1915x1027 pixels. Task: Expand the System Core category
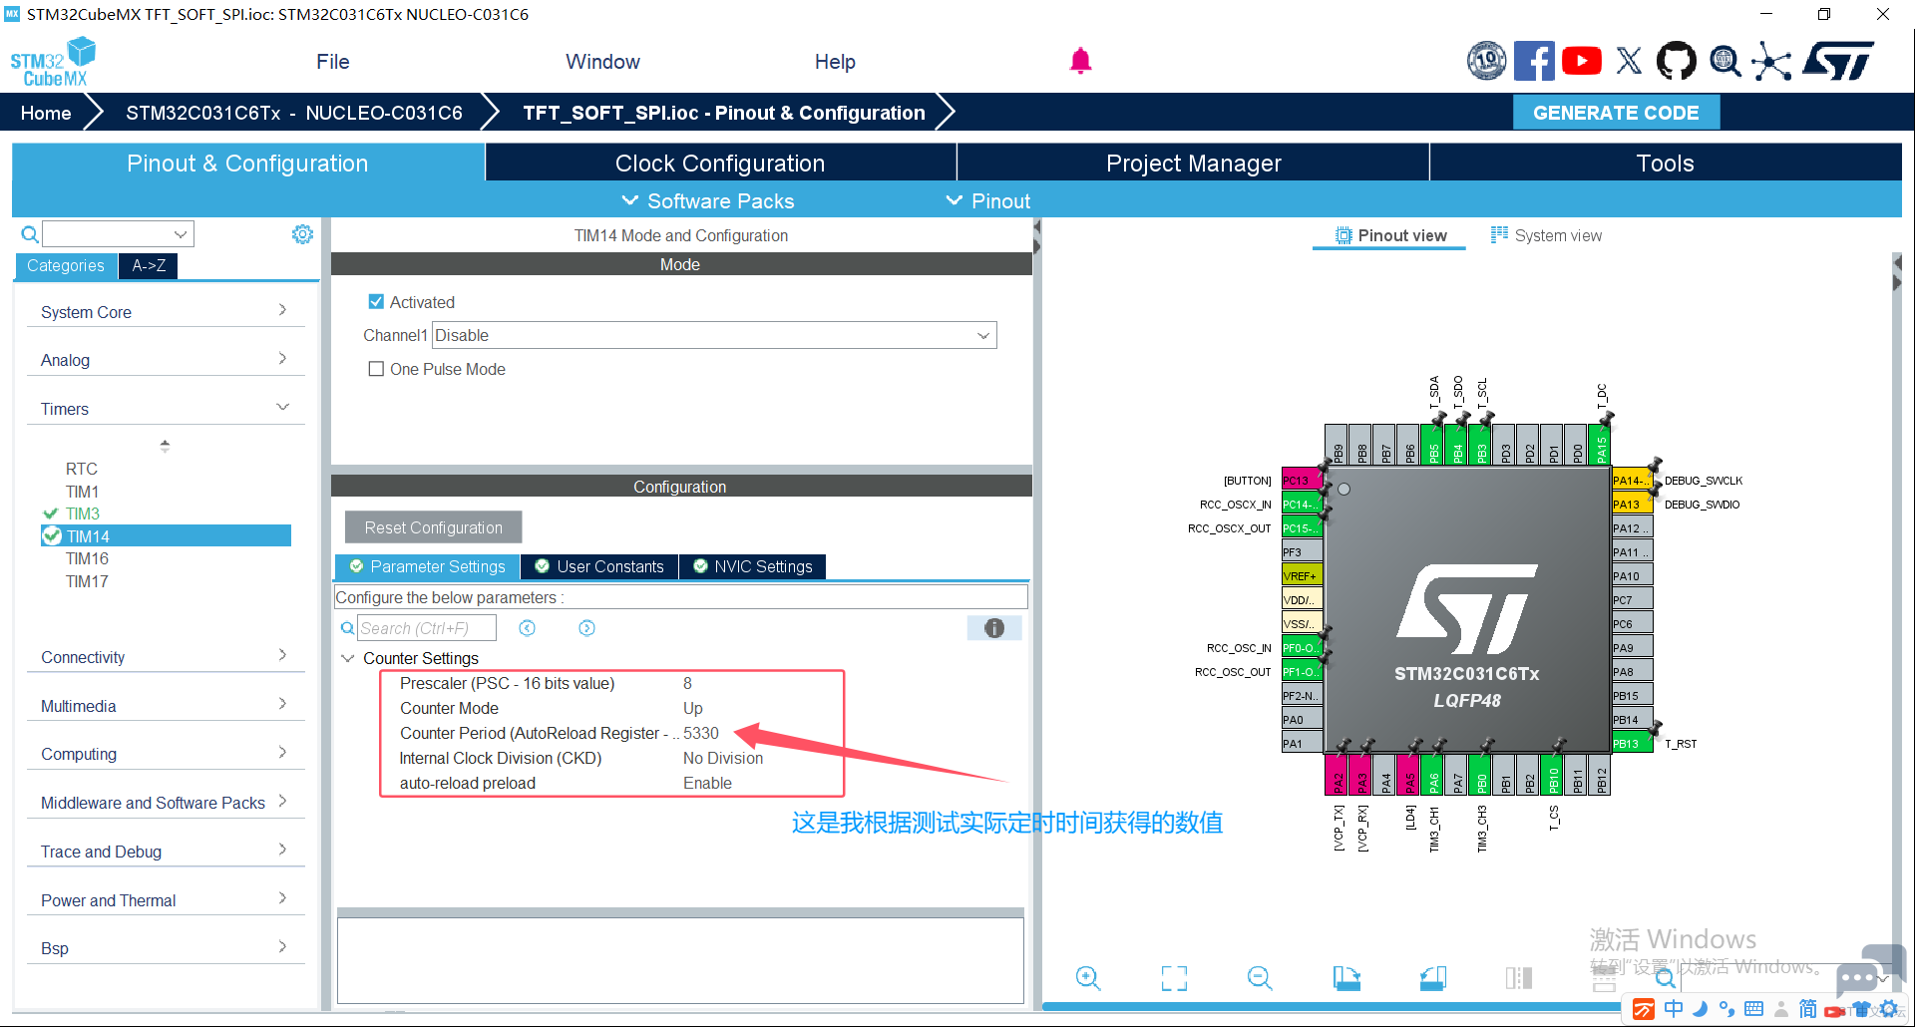165,312
